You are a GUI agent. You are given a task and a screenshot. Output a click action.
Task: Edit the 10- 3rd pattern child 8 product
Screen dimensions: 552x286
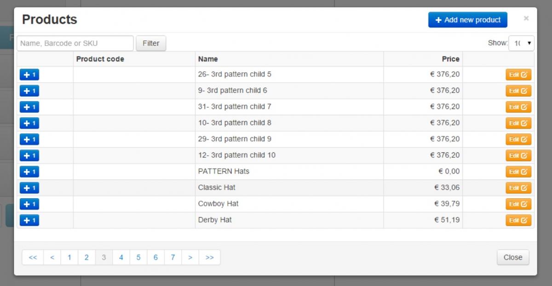(x=518, y=123)
